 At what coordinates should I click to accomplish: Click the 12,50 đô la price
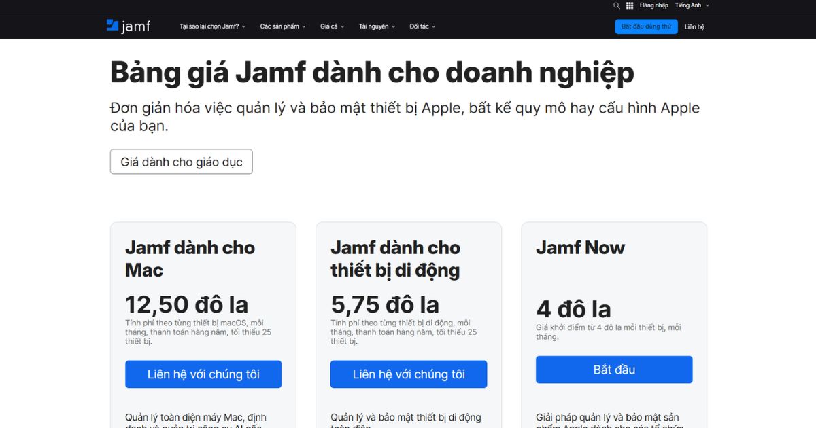187,304
